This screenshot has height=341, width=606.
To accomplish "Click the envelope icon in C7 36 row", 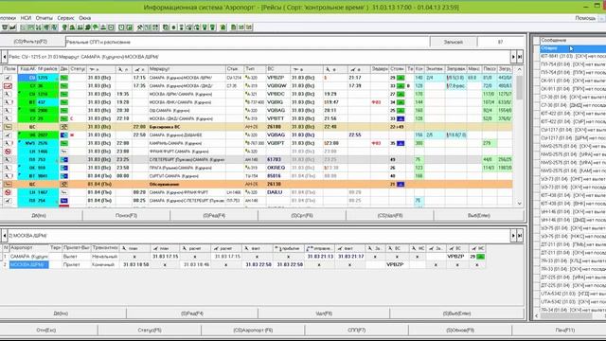I will tap(9, 86).
